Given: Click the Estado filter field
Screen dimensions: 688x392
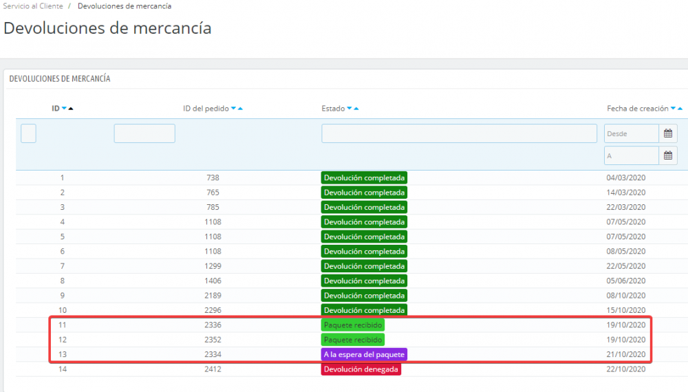Looking at the screenshot, I should (459, 133).
